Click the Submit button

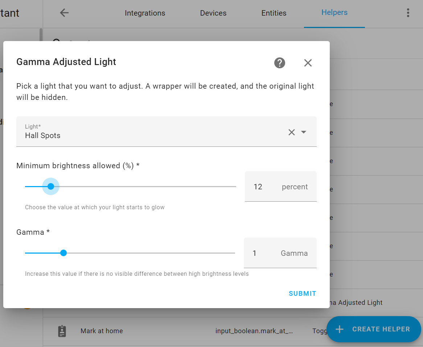tap(302, 293)
